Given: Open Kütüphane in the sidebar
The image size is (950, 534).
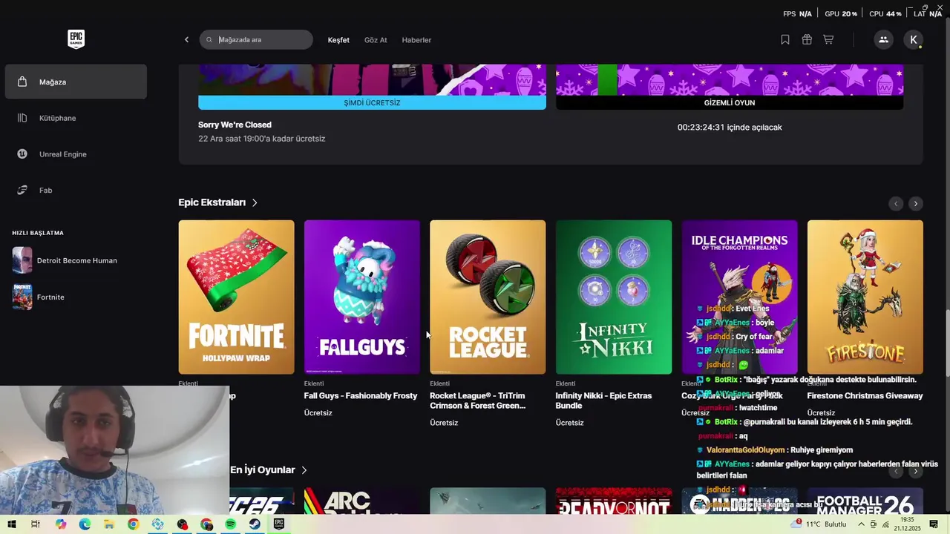Looking at the screenshot, I should [76, 118].
